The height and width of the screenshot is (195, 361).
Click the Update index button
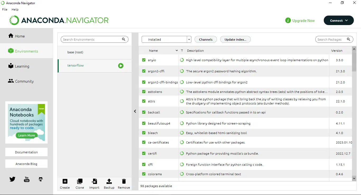pyautogui.click(x=235, y=39)
